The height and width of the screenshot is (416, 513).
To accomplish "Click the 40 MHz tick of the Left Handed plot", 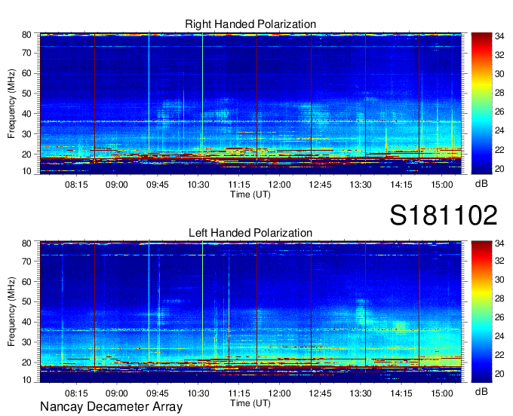I will click(x=26, y=322).
